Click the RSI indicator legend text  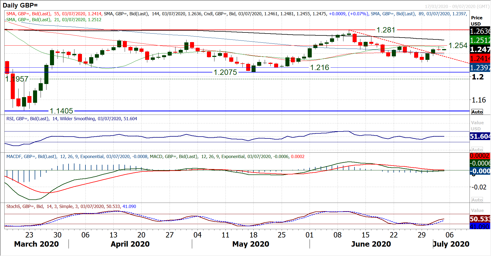click(x=72, y=119)
